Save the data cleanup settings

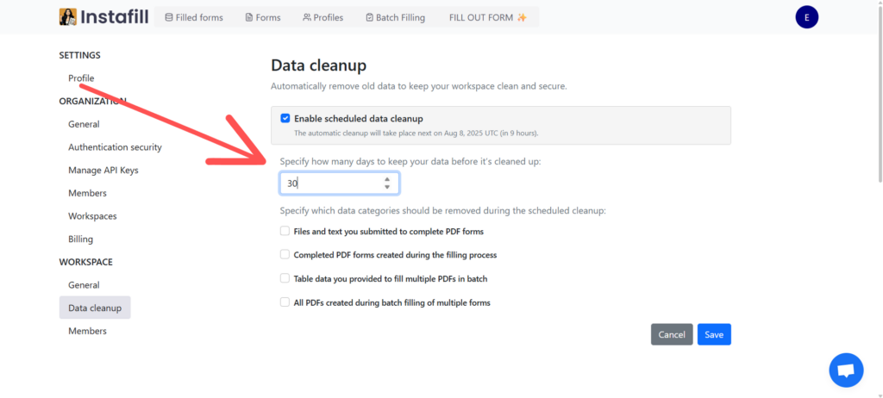[x=714, y=334]
